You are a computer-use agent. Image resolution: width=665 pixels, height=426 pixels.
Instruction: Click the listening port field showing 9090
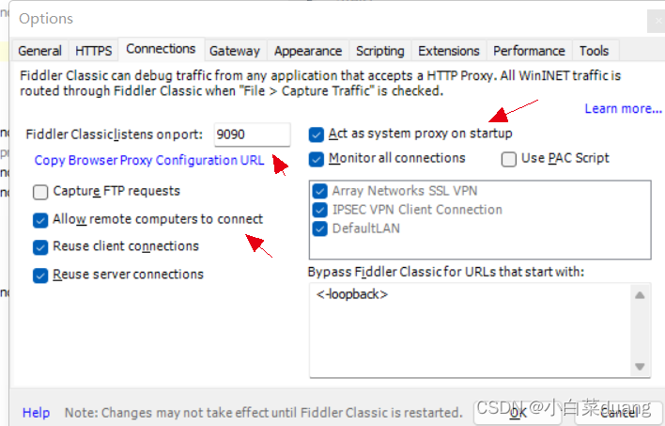point(252,134)
